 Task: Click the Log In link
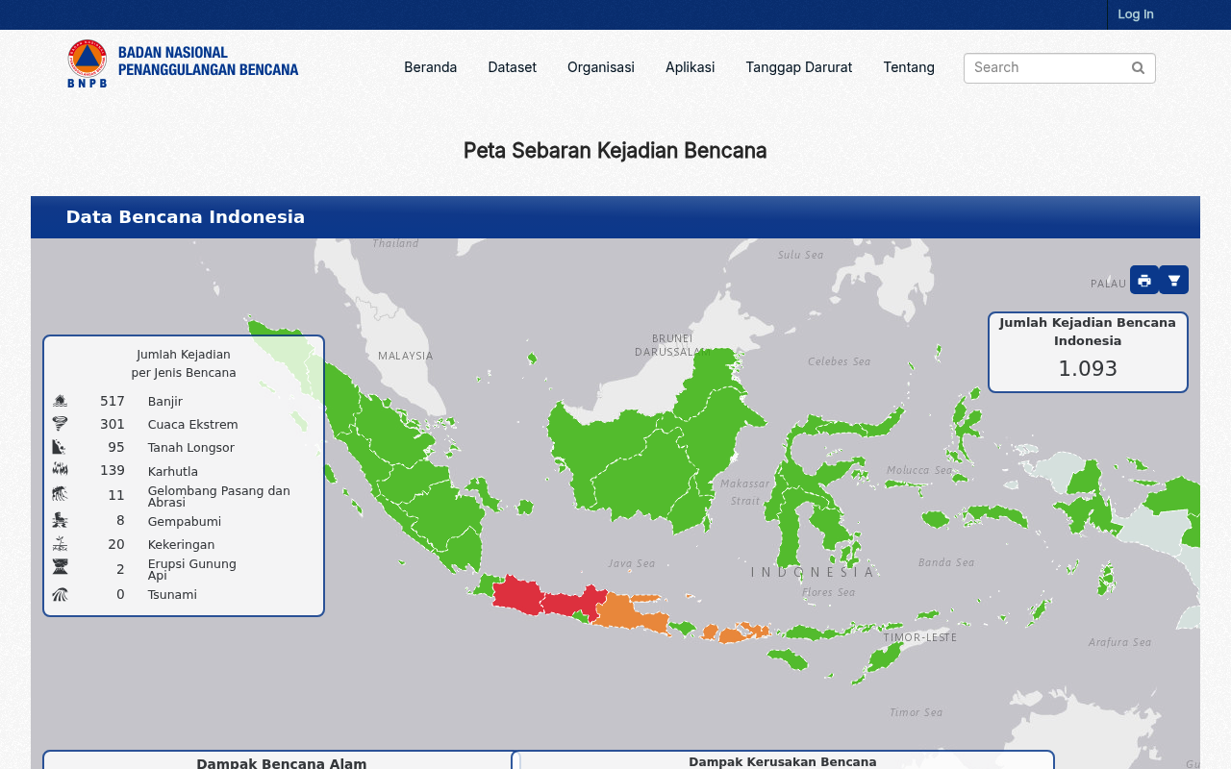tap(1136, 14)
